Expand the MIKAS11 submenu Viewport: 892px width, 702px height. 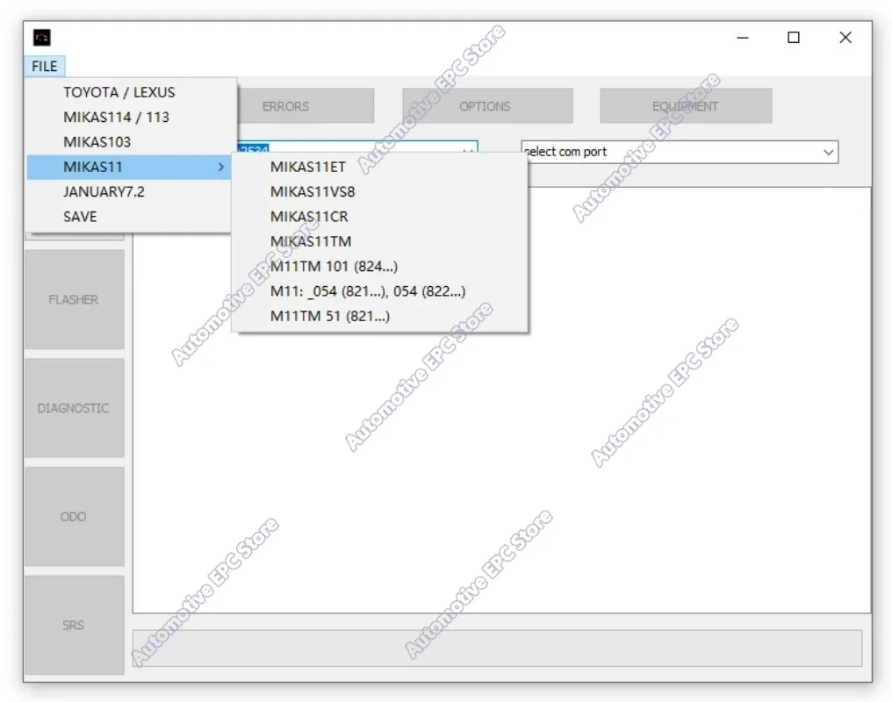pyautogui.click(x=128, y=167)
